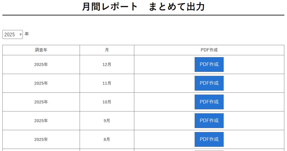Open the 2025 year dropdown
This screenshot has height=151, width=287.
click(12, 34)
